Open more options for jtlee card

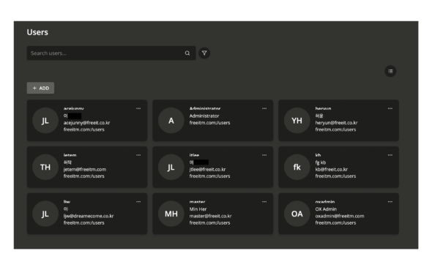click(264, 155)
